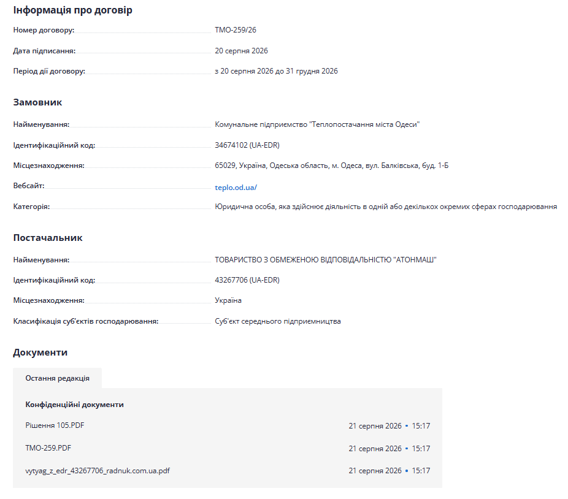The height and width of the screenshot is (499, 568).
Task: Click the timestamp beside Рішення 105.PDF
Action: tap(390, 426)
